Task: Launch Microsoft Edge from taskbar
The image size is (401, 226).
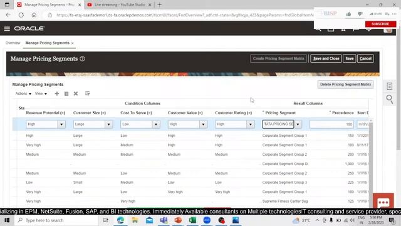Action: coord(120,220)
